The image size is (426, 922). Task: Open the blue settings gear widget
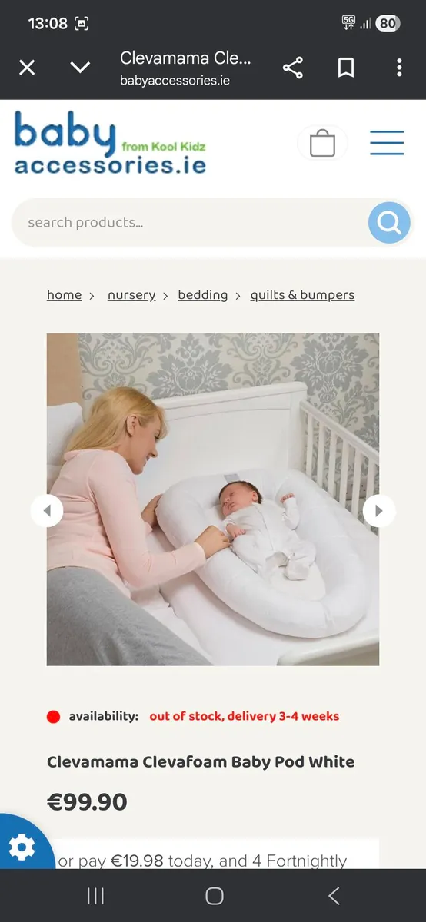point(22,847)
